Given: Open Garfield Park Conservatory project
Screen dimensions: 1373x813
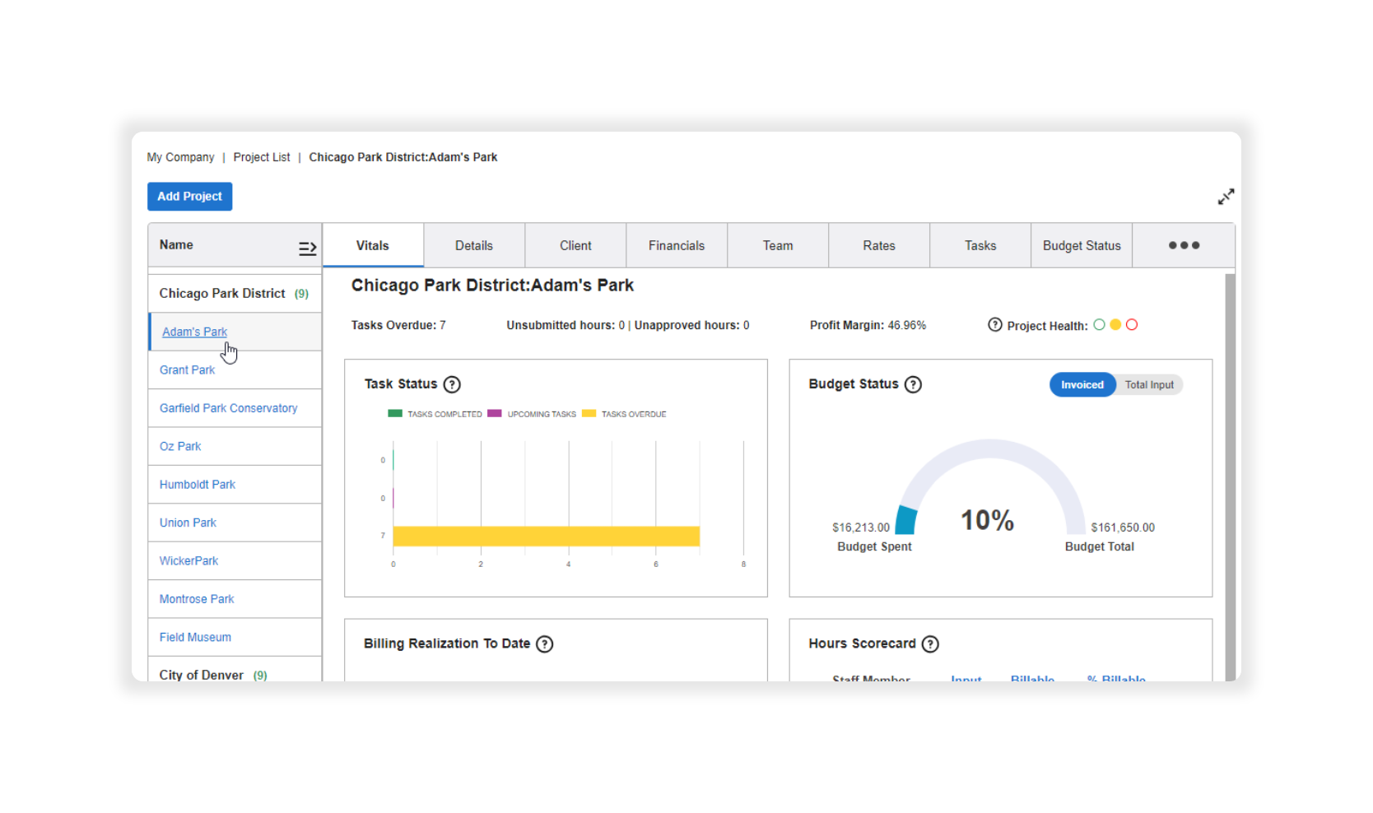Looking at the screenshot, I should [228, 408].
